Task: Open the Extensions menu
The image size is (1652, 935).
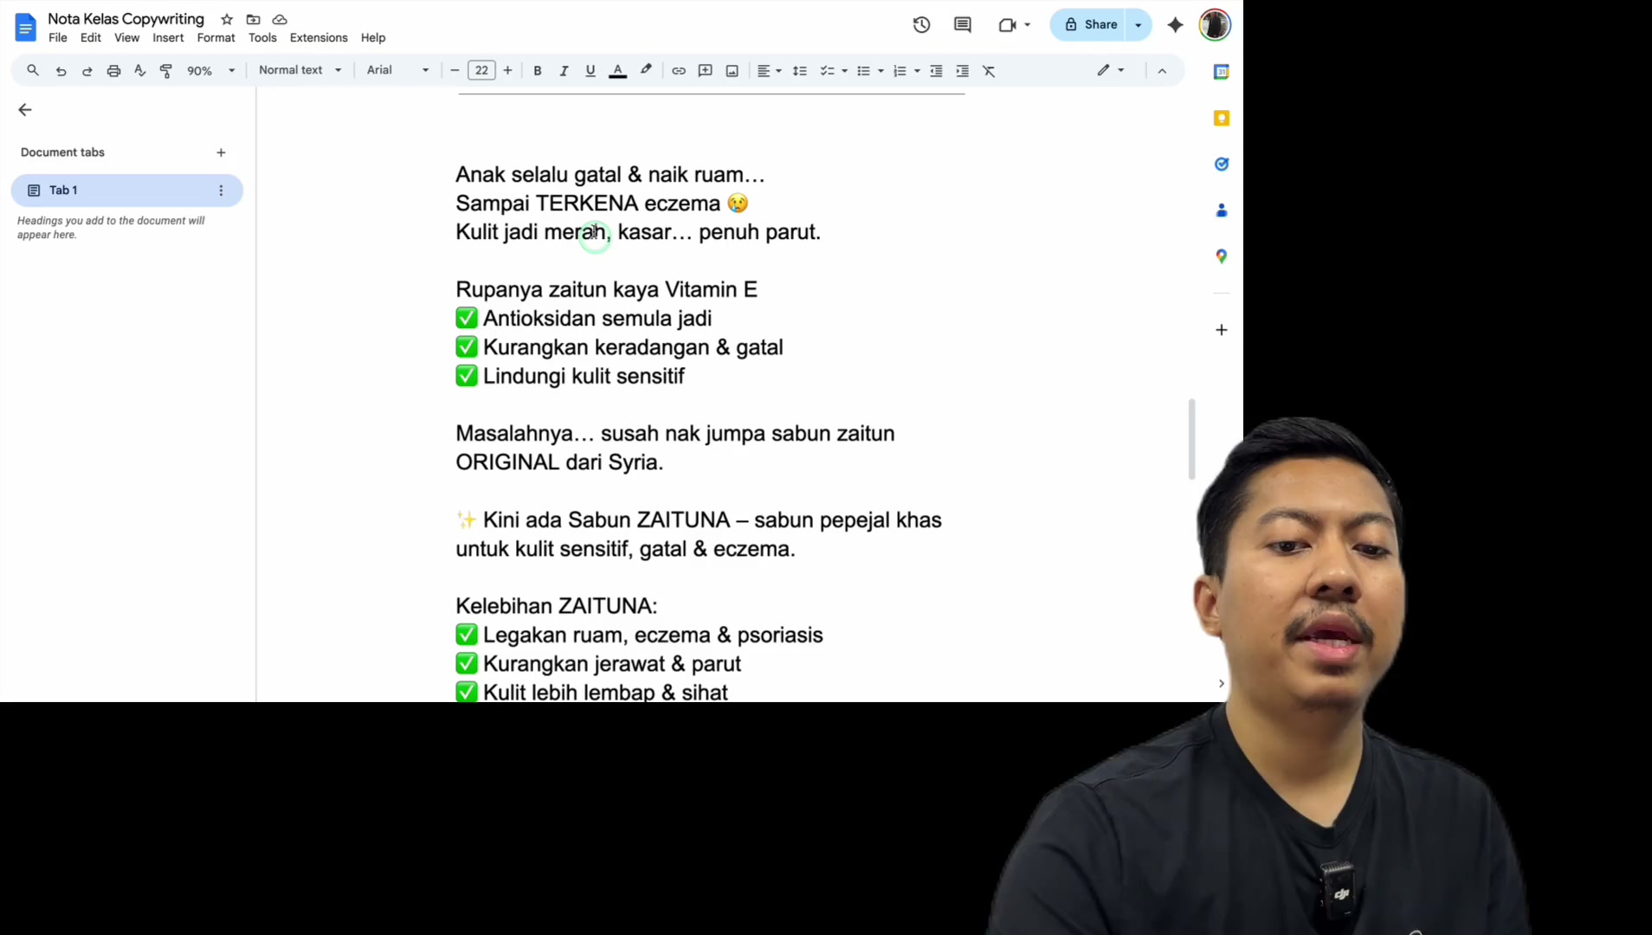Action: (319, 38)
